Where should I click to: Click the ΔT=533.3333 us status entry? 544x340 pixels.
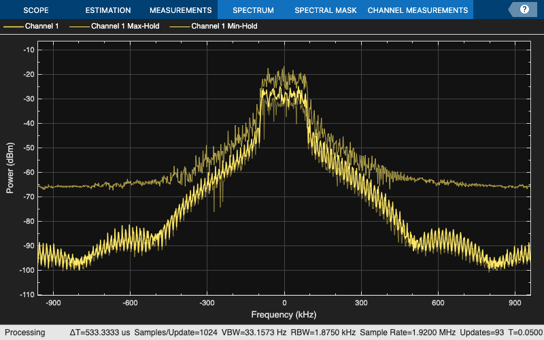[x=99, y=333]
